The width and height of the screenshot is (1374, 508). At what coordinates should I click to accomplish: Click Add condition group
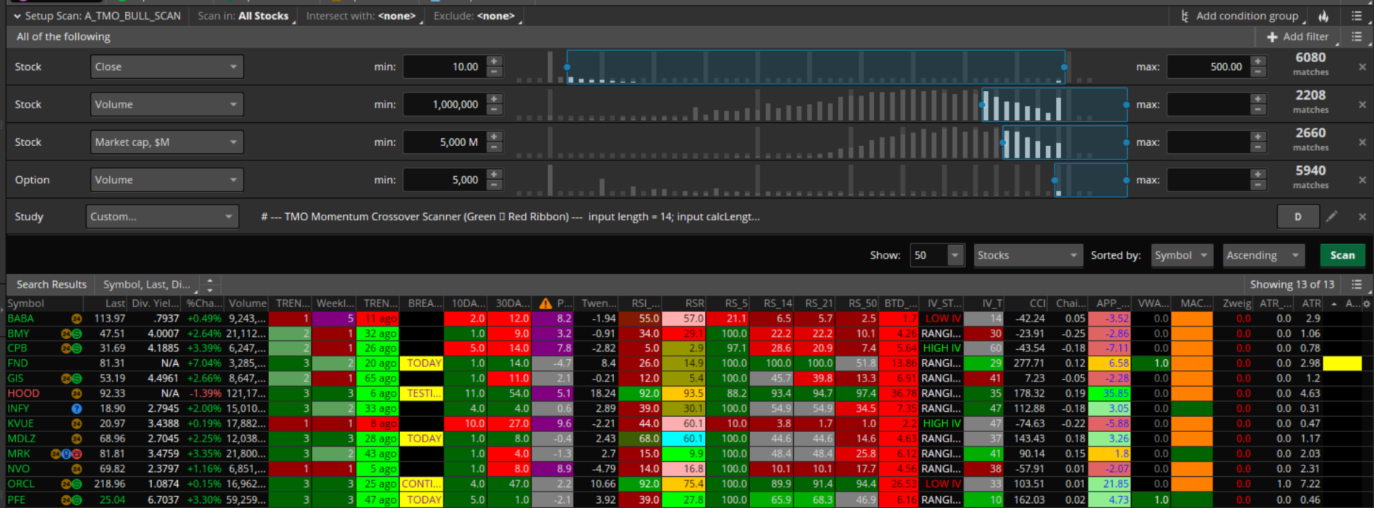(x=1240, y=16)
